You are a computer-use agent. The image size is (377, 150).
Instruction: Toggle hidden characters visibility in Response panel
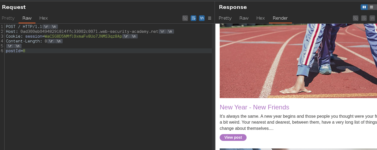[355, 18]
